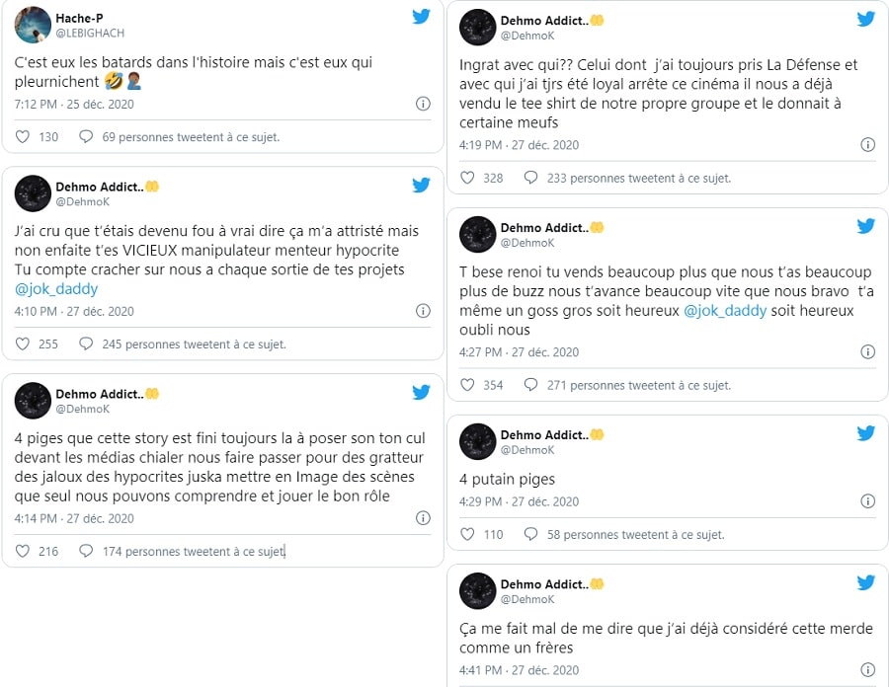Image resolution: width=889 pixels, height=687 pixels.
Task: Open @jok_daddy mention in 4:10 PM tweet
Action: (56, 289)
